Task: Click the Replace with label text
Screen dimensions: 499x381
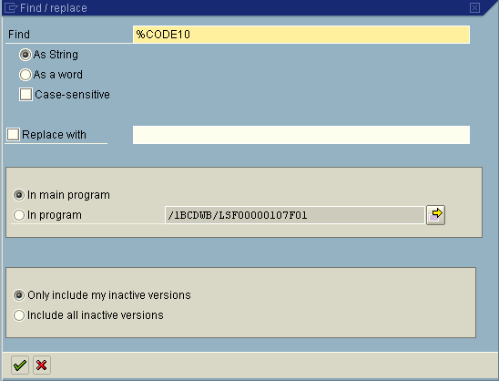Action: click(x=54, y=135)
